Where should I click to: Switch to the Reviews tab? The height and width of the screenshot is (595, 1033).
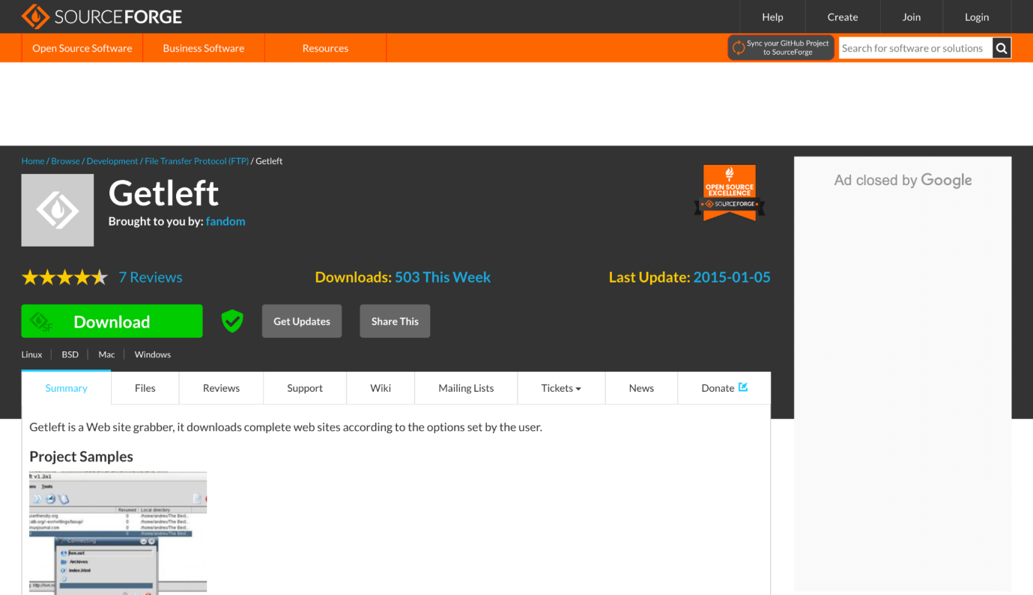(x=221, y=388)
